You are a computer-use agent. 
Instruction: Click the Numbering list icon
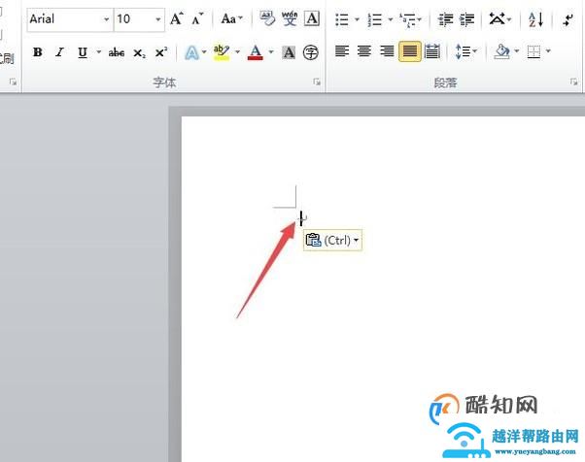pyautogui.click(x=374, y=19)
